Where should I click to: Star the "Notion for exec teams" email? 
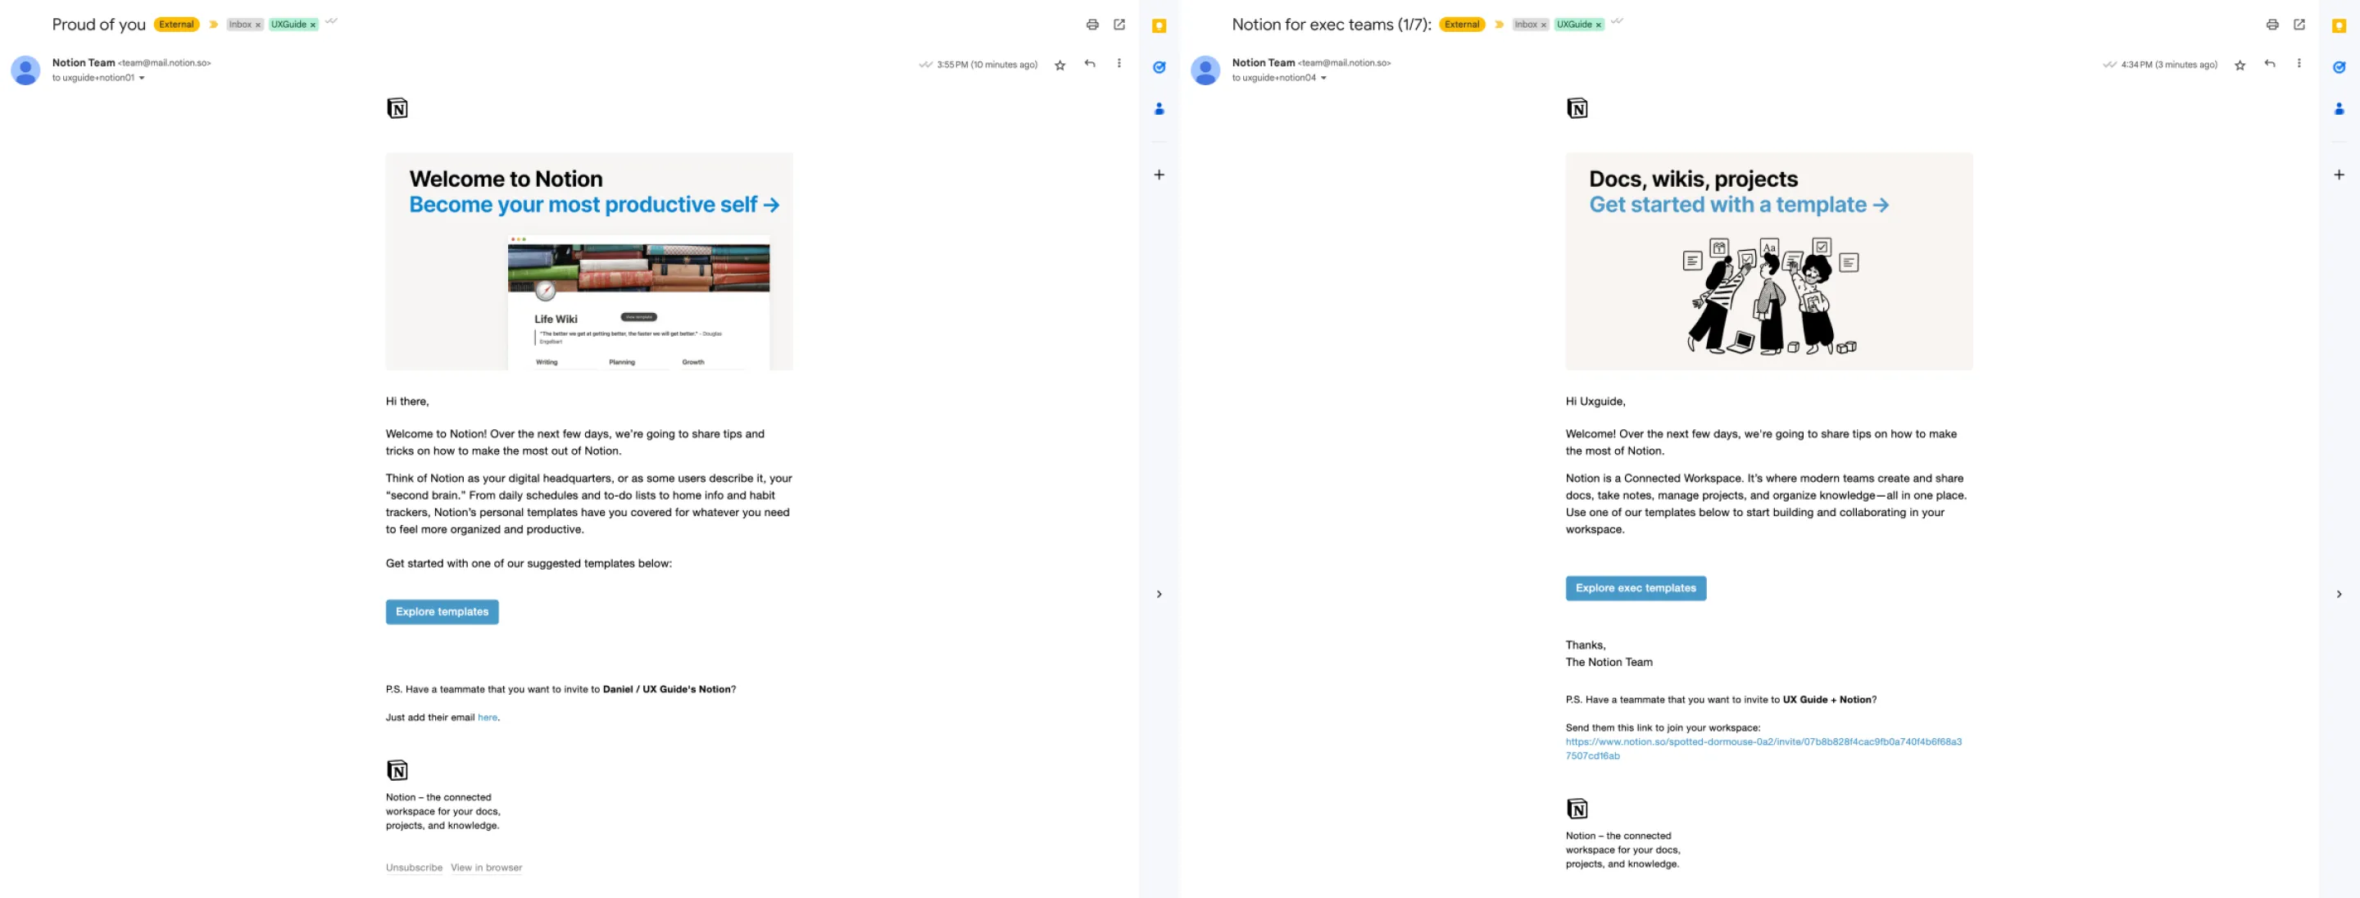(2240, 66)
